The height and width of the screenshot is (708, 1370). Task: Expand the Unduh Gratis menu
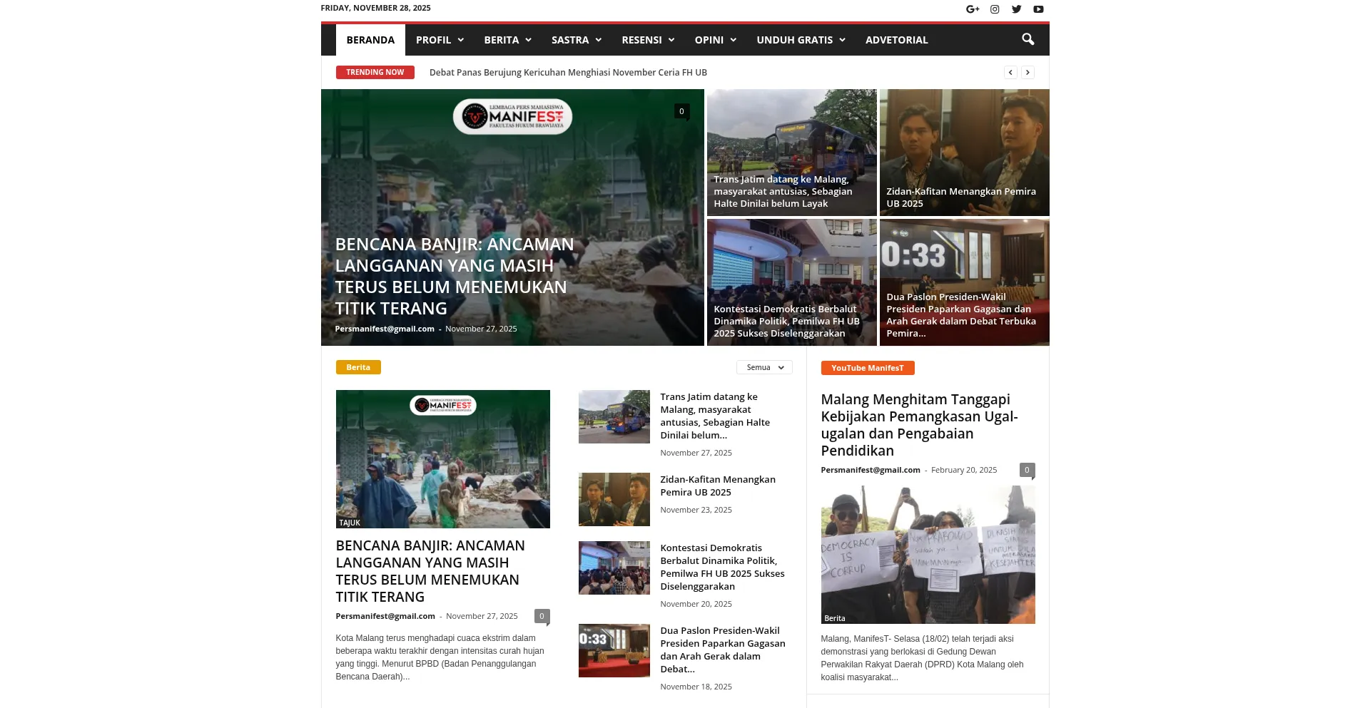pyautogui.click(x=801, y=40)
